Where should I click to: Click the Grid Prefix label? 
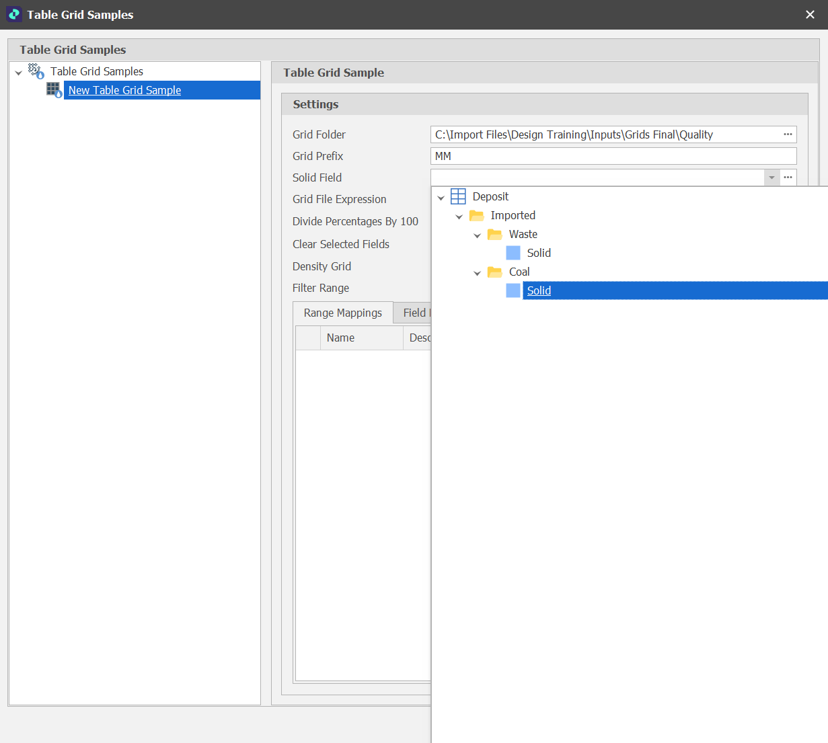317,156
